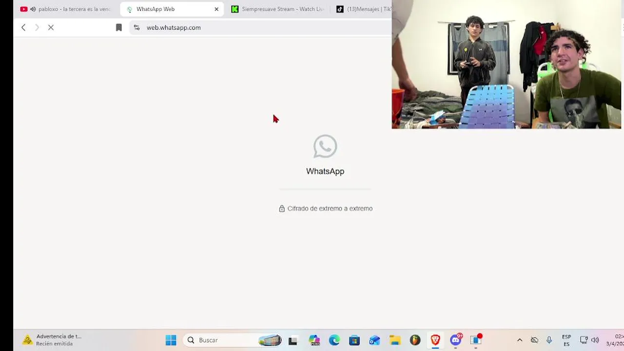Click the webcam overlay video
Image resolution: width=624 pixels, height=351 pixels.
pyautogui.click(x=507, y=64)
